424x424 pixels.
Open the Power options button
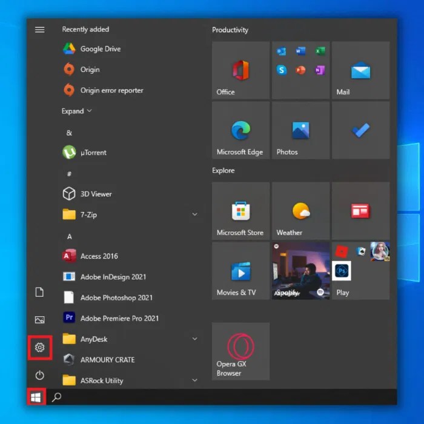pyautogui.click(x=40, y=375)
